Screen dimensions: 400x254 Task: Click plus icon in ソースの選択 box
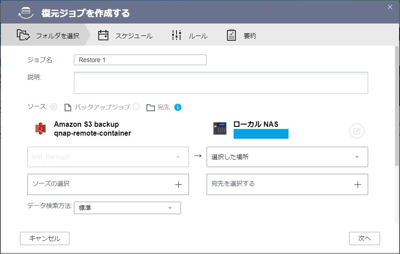click(x=179, y=184)
